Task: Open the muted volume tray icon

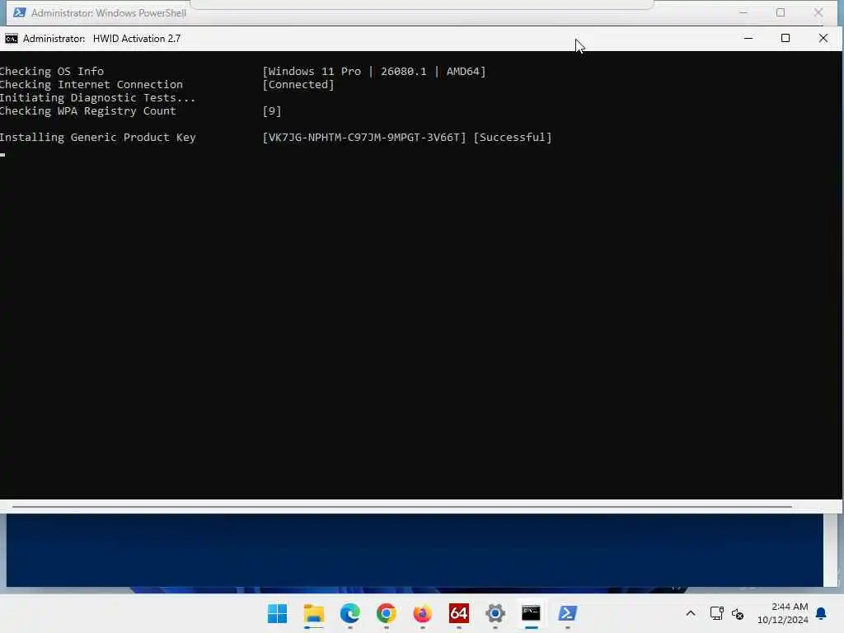Action: 738,613
